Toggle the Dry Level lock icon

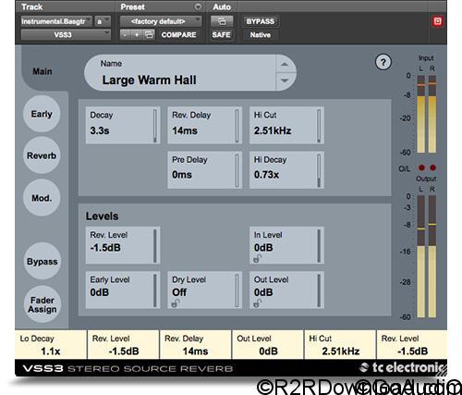click(x=176, y=303)
